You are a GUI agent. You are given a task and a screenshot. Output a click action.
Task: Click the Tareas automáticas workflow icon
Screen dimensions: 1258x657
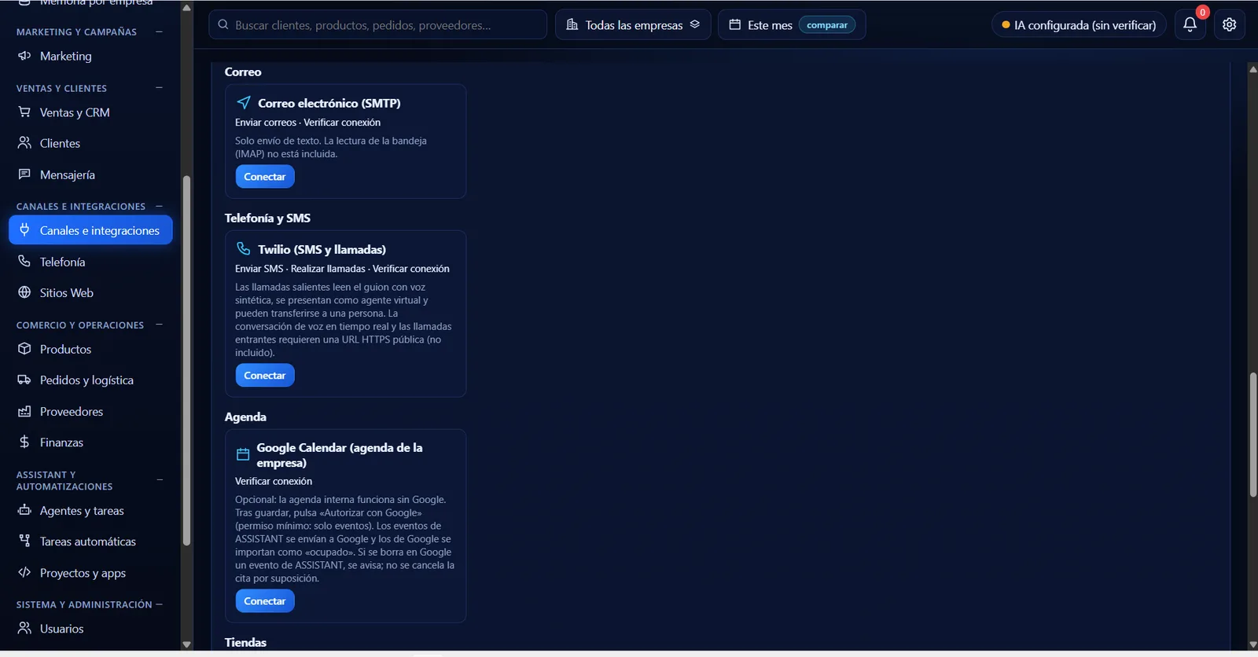coord(24,541)
